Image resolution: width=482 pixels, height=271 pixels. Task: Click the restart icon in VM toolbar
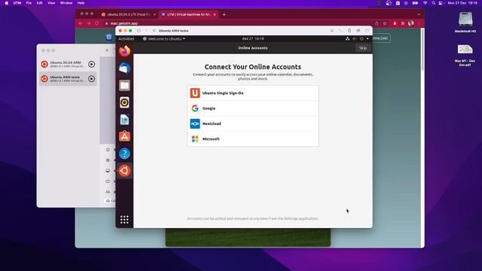click(154, 31)
